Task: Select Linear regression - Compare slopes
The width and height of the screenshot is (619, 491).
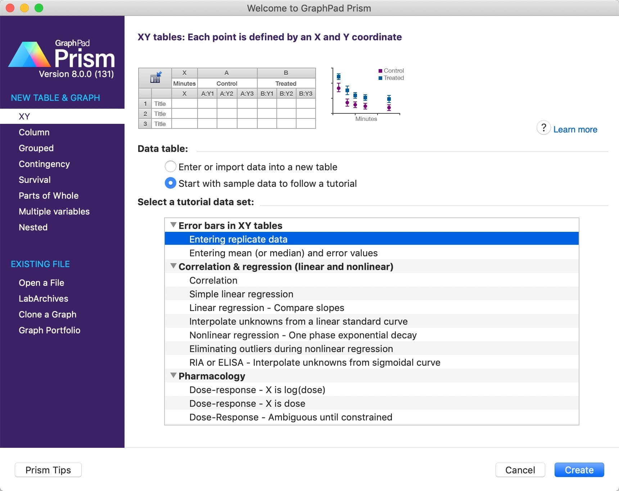Action: [x=372, y=307]
